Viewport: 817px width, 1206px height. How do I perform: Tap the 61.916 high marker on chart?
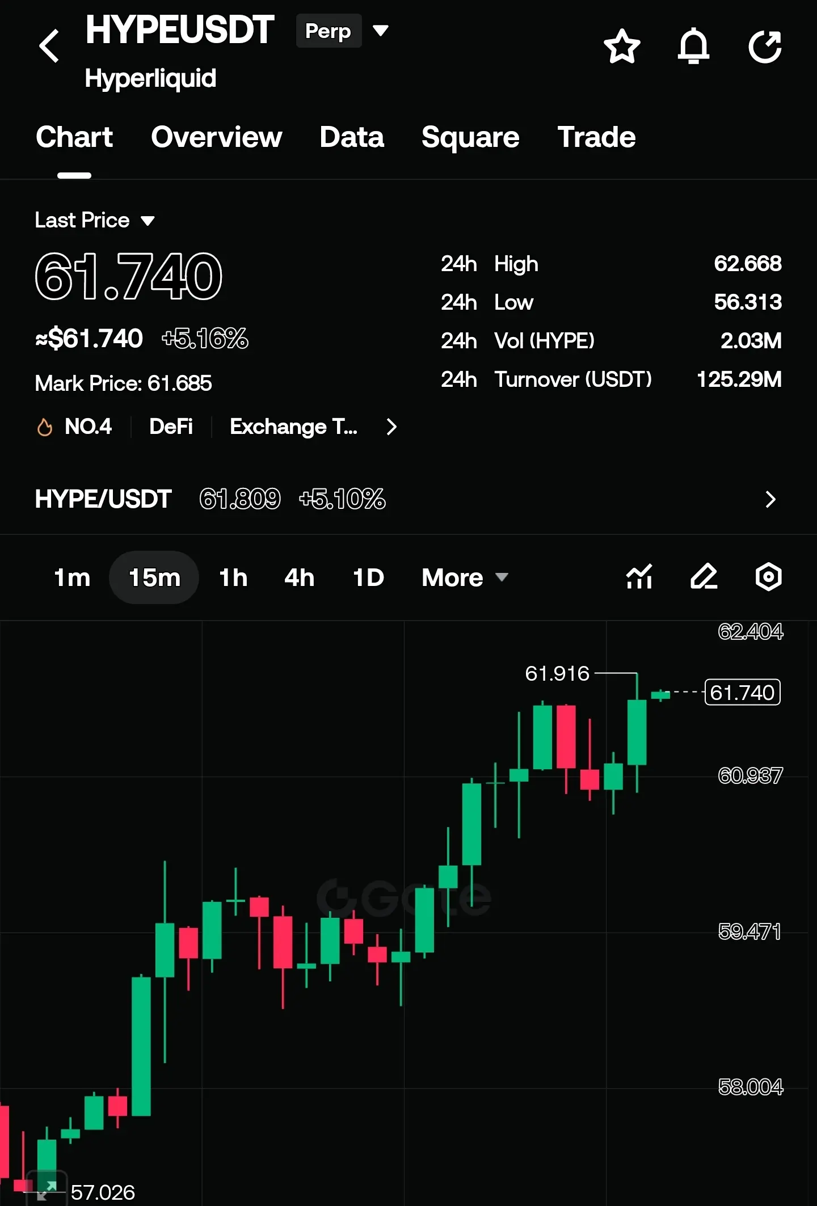point(557,673)
